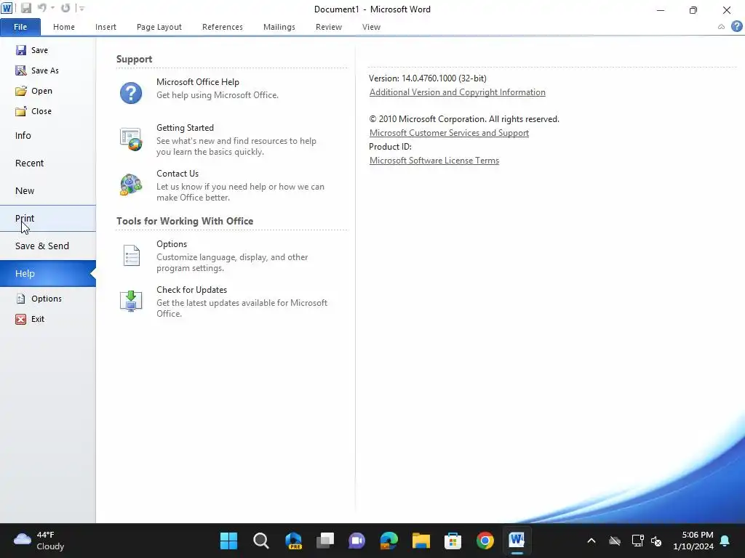Viewport: 745px width, 558px height.
Task: Open the Chat app on taskbar
Action: [x=356, y=541]
